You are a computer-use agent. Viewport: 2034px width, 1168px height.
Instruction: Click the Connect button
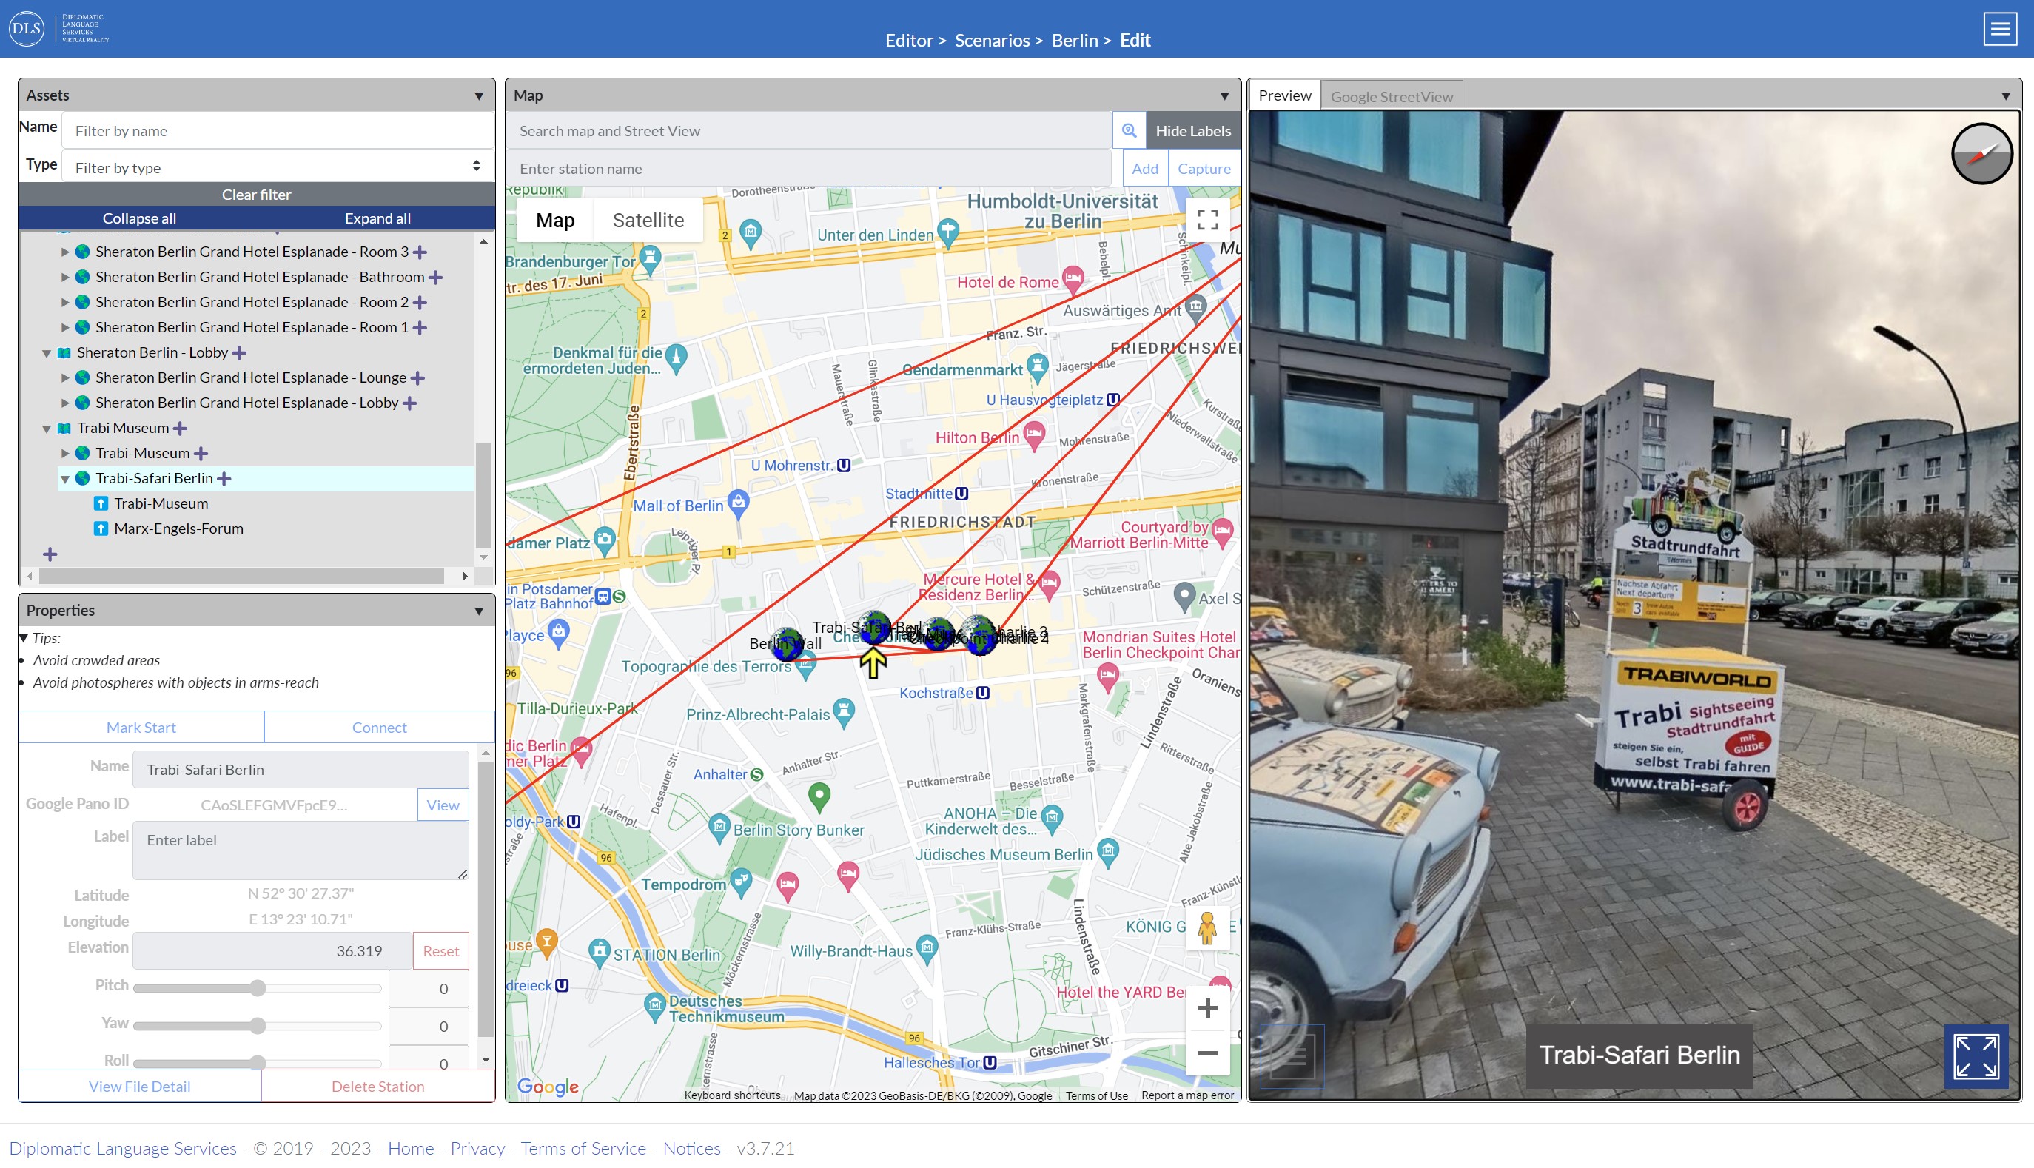pyautogui.click(x=380, y=727)
